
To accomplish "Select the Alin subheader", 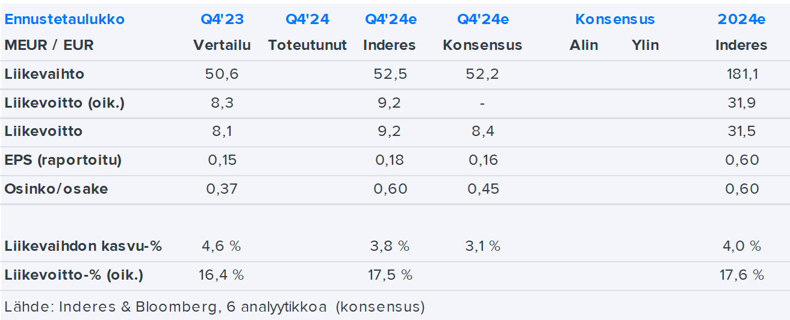I will [583, 45].
